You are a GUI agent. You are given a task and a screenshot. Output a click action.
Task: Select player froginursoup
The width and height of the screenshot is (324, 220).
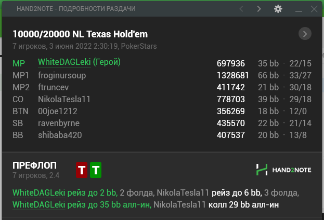62,75
